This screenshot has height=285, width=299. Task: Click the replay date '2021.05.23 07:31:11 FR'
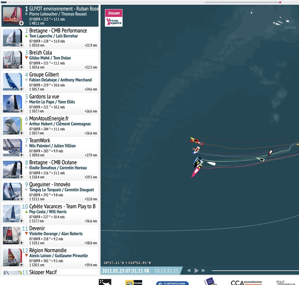[126, 271]
